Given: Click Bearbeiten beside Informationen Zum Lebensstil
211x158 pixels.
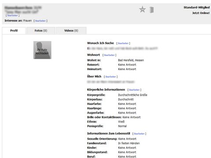Looking at the screenshot, I should point(139,134).
